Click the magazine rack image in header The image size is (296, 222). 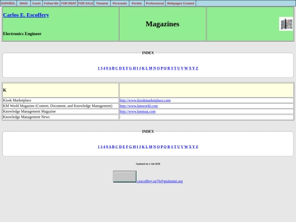(x=286, y=24)
